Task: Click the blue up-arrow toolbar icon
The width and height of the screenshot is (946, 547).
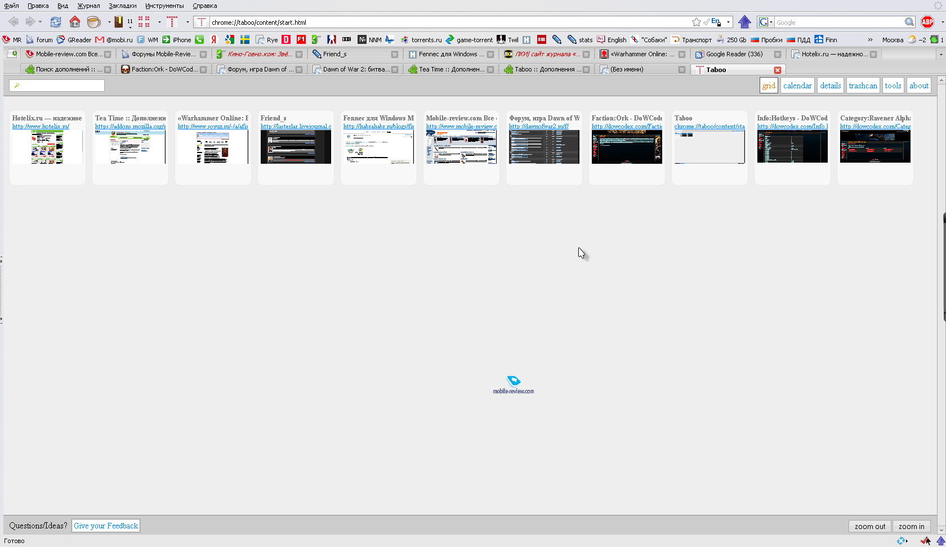Action: point(744,22)
